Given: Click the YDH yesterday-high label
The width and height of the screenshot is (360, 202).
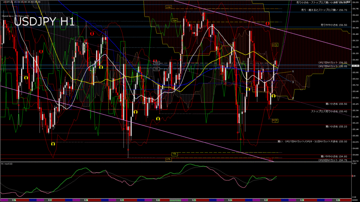Looking at the screenshot, I should [x=174, y=21].
